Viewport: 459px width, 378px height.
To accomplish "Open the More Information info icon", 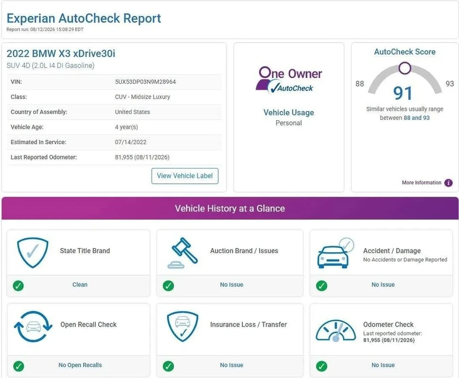I will pos(448,183).
